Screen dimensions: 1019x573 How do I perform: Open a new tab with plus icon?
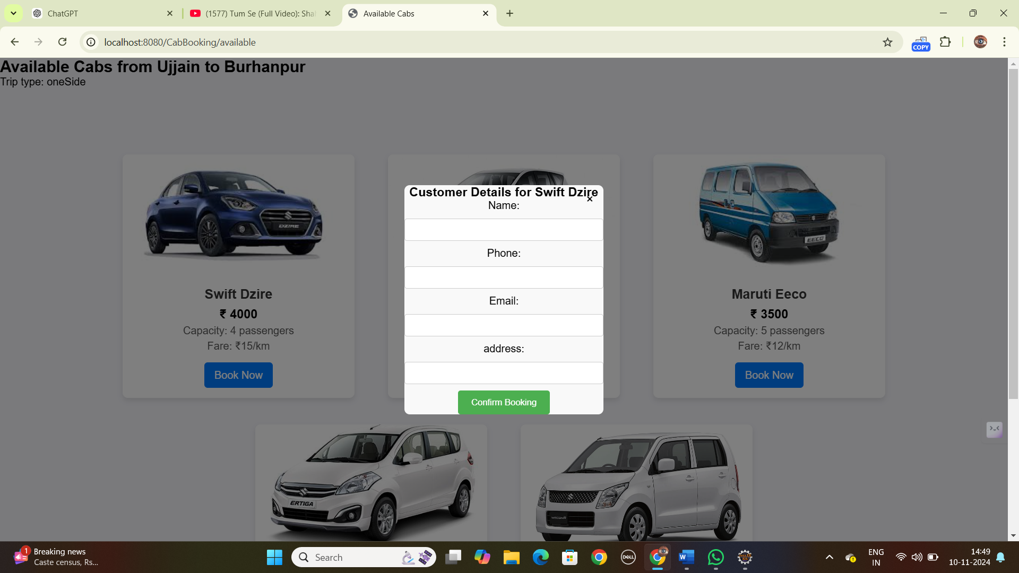pos(509,13)
